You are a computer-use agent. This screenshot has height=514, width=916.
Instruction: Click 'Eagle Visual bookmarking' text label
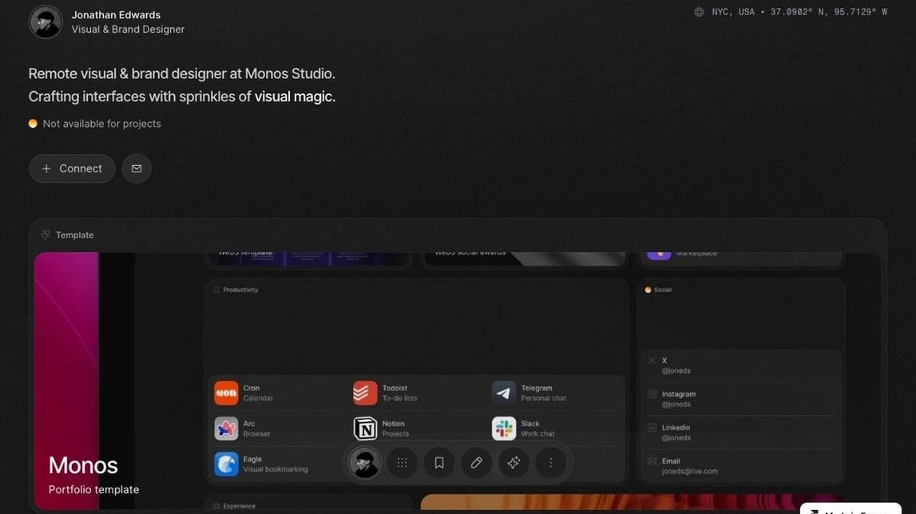pyautogui.click(x=276, y=465)
